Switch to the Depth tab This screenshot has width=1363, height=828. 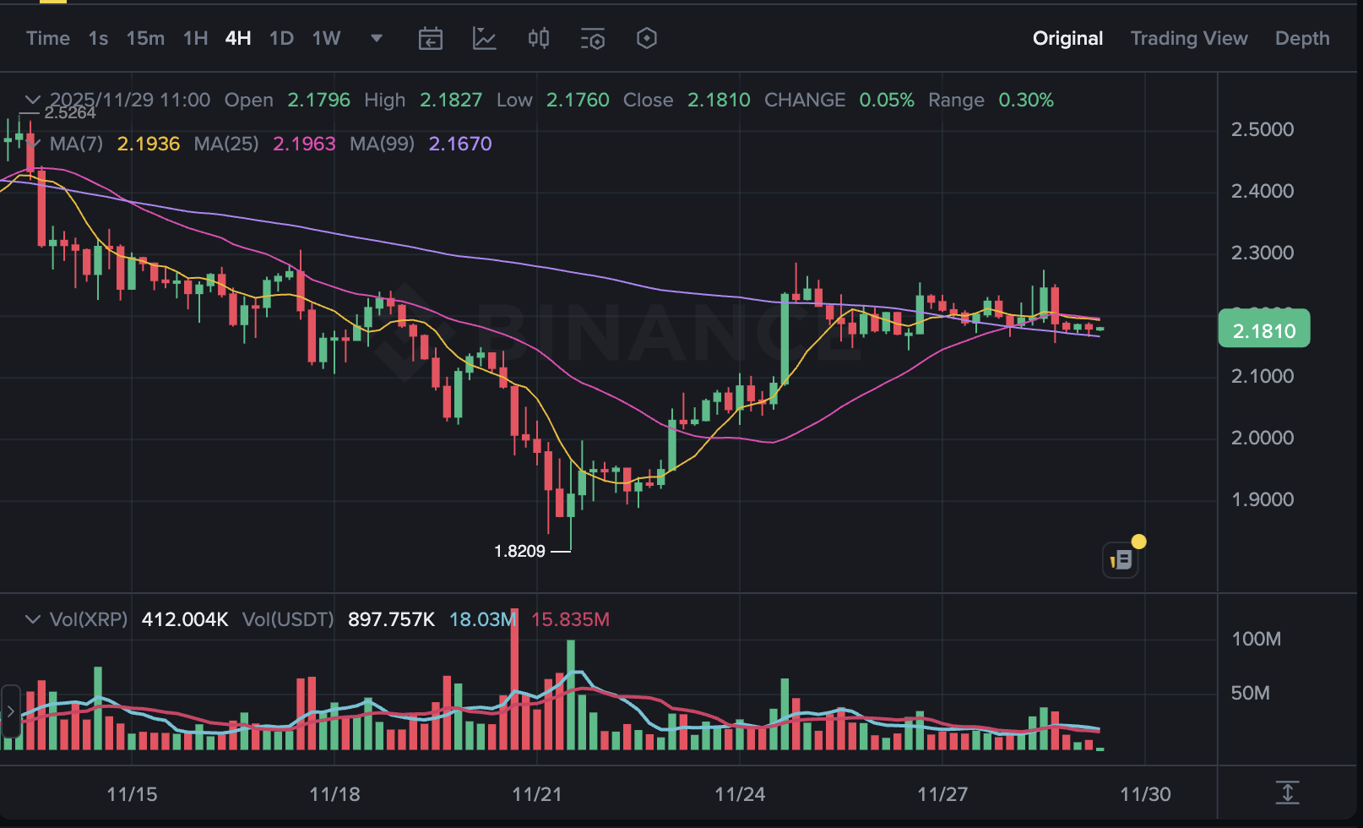1301,39
